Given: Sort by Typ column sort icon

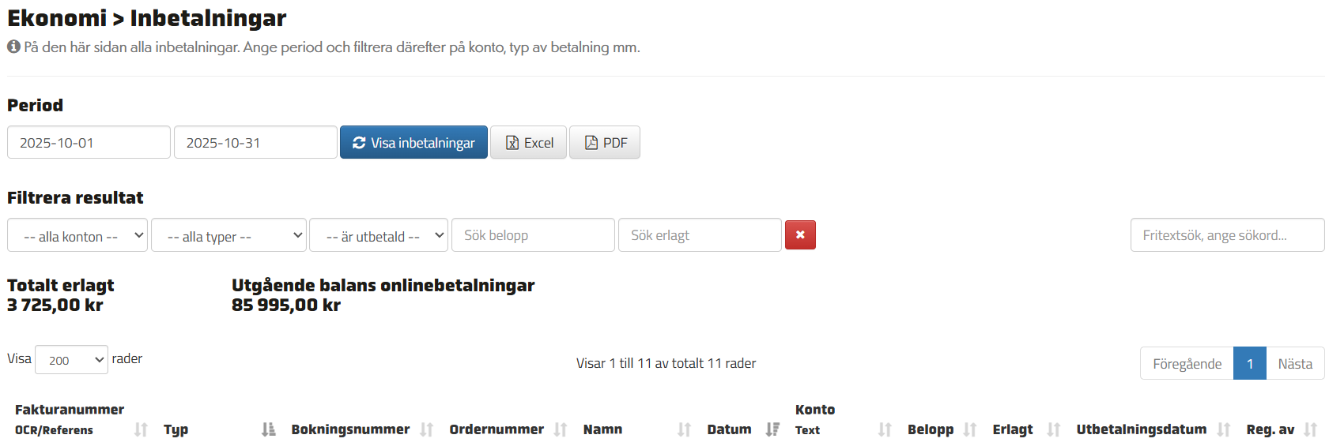Looking at the screenshot, I should 268,429.
